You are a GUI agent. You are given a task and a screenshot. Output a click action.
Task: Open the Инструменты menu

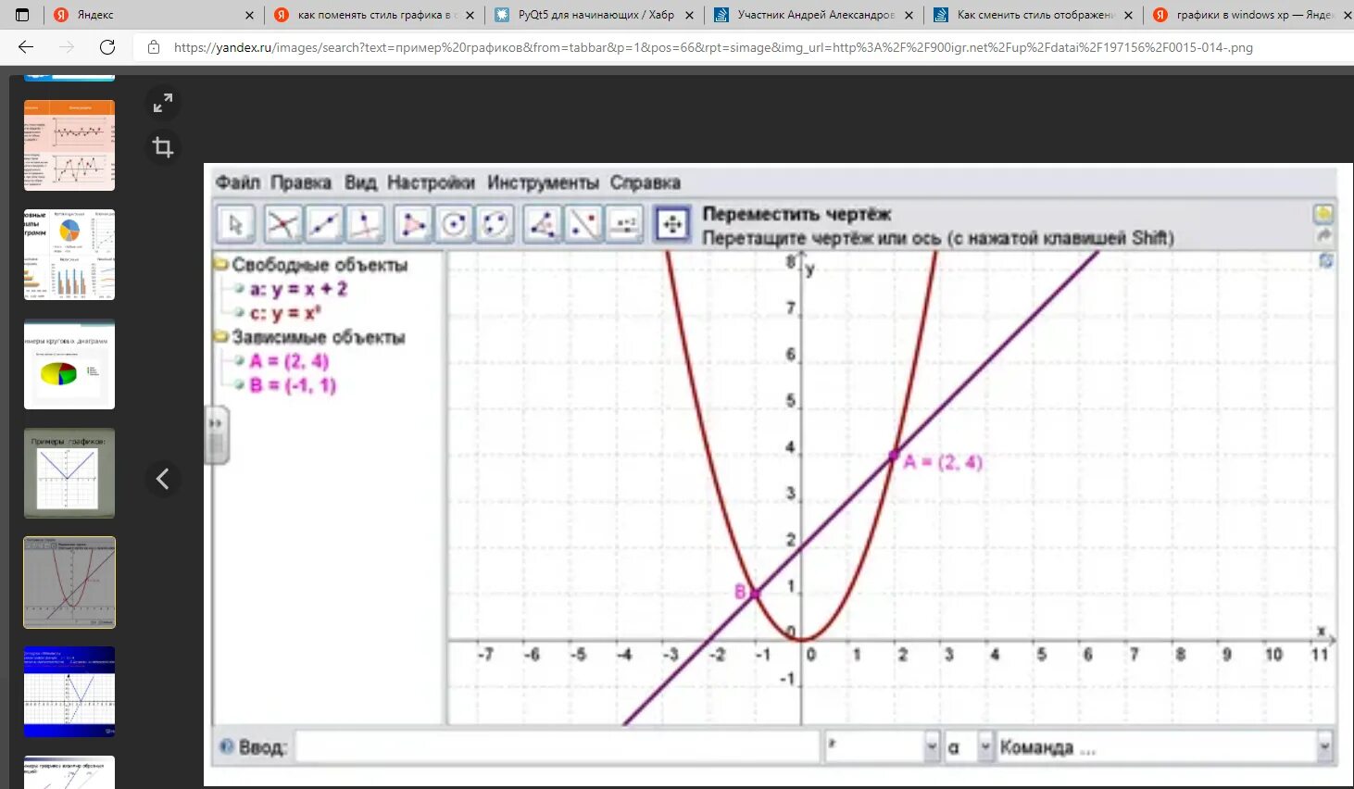pos(544,182)
